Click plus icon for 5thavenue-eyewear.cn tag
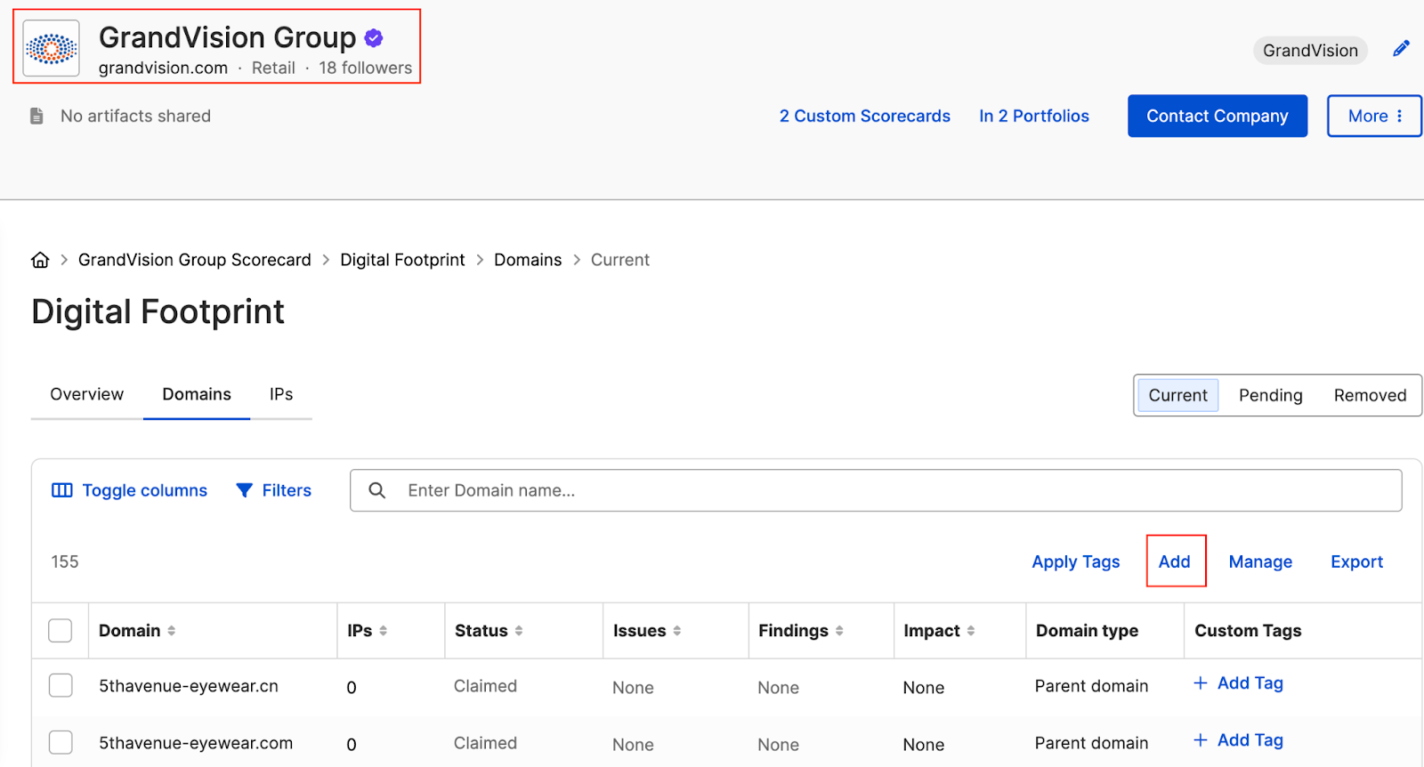 tap(1201, 682)
